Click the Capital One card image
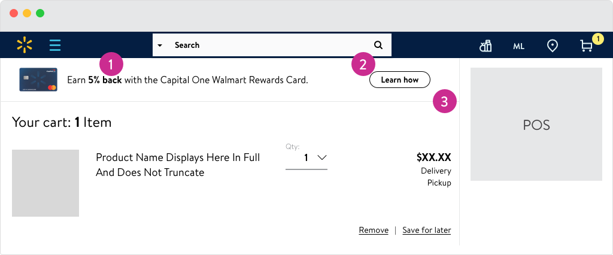Viewport: 613px width, 255px height. pyautogui.click(x=38, y=80)
